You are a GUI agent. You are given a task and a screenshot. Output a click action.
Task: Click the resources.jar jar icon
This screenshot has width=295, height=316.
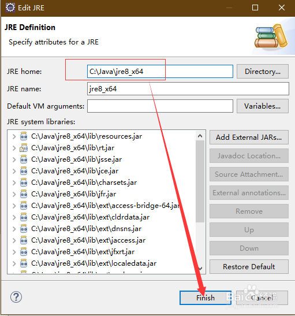(24, 136)
